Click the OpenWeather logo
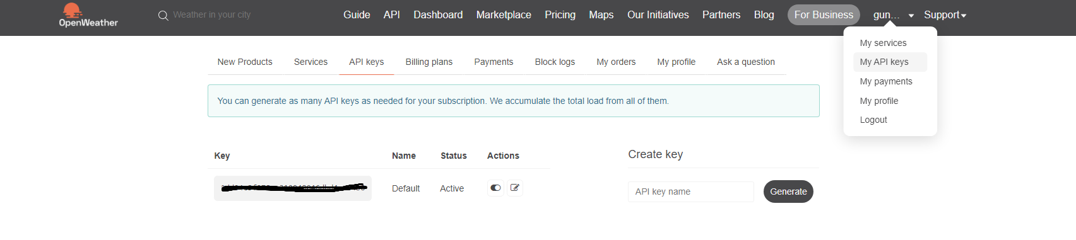Image resolution: width=1076 pixels, height=240 pixels. tap(88, 16)
